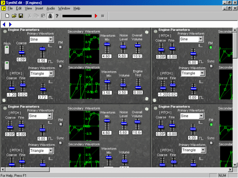238x178 pixels.
Task: Enable FM button in top-left engine
Action: click(x=60, y=47)
